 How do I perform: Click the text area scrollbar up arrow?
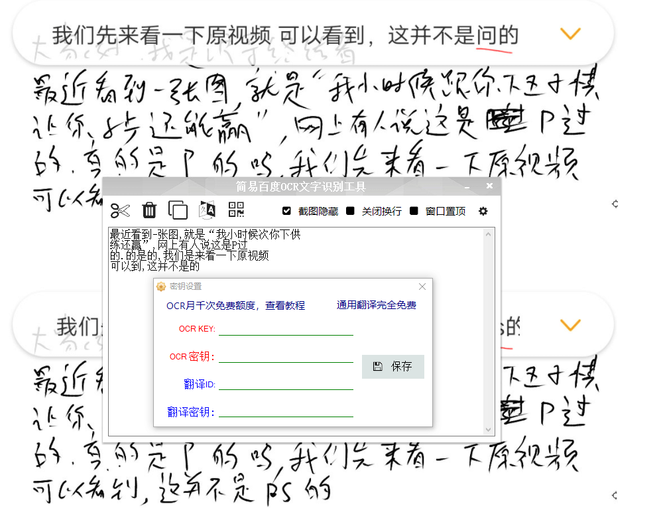(488, 234)
